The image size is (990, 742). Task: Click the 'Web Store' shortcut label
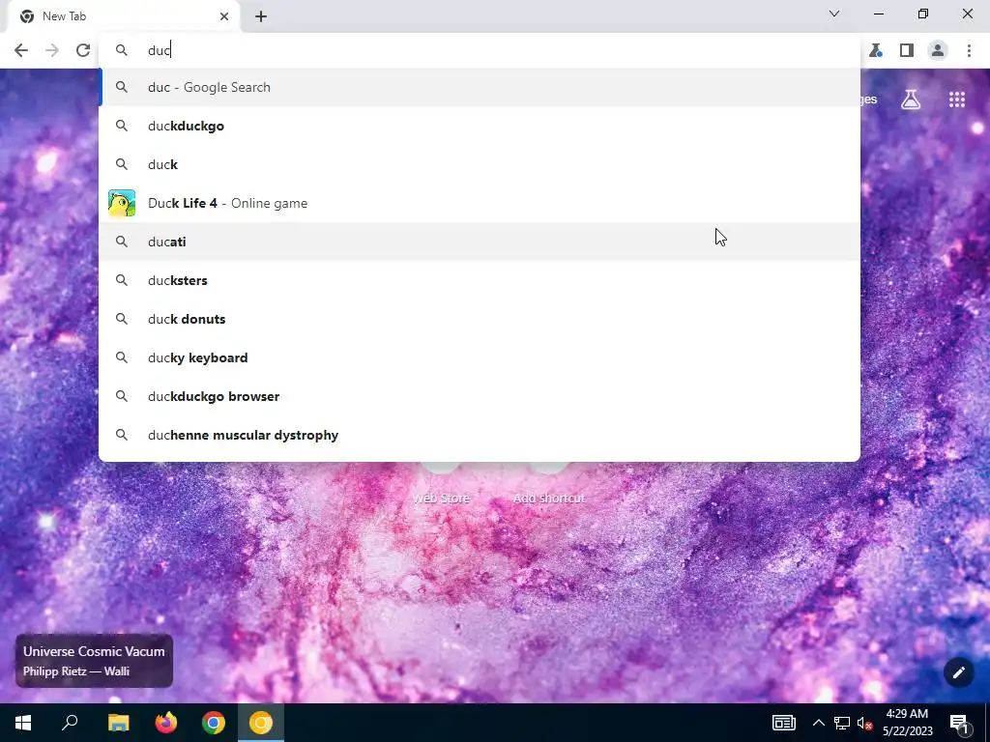click(x=441, y=499)
